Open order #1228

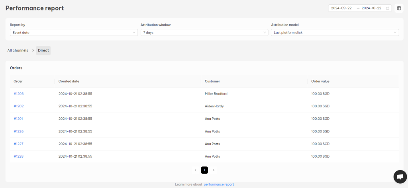pyautogui.click(x=19, y=156)
